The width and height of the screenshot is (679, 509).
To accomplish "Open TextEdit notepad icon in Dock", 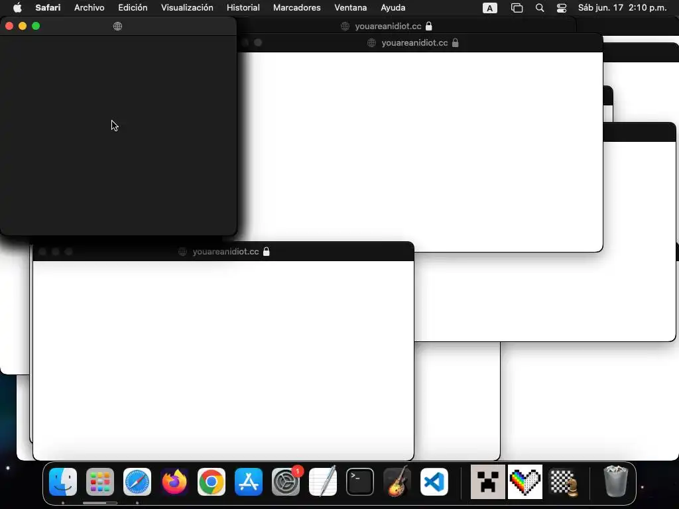I will click(323, 481).
